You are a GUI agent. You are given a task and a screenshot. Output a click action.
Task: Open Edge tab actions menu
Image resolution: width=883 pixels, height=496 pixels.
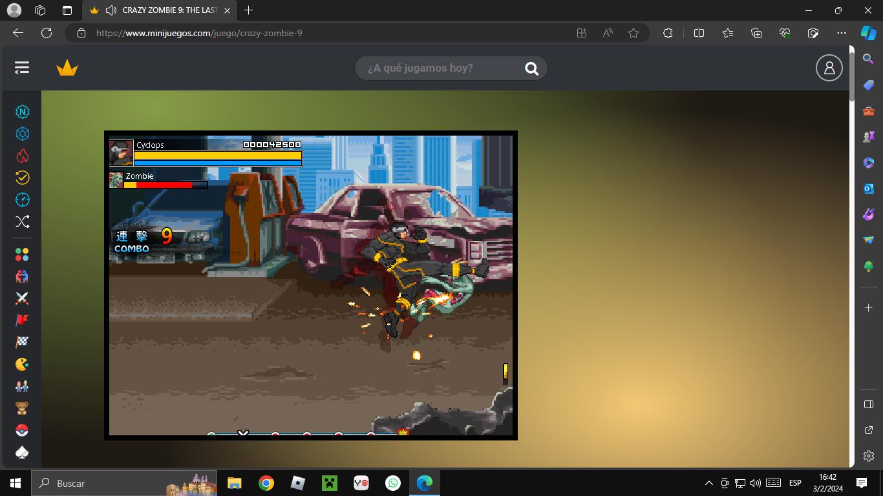tap(67, 10)
